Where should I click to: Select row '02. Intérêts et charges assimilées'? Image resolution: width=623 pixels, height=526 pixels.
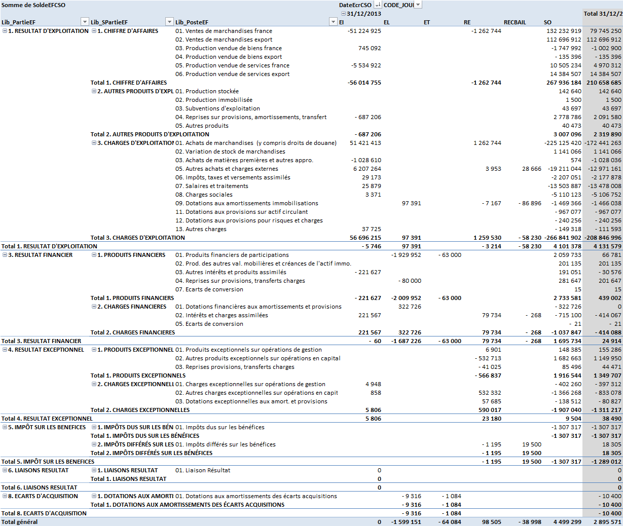(x=222, y=315)
